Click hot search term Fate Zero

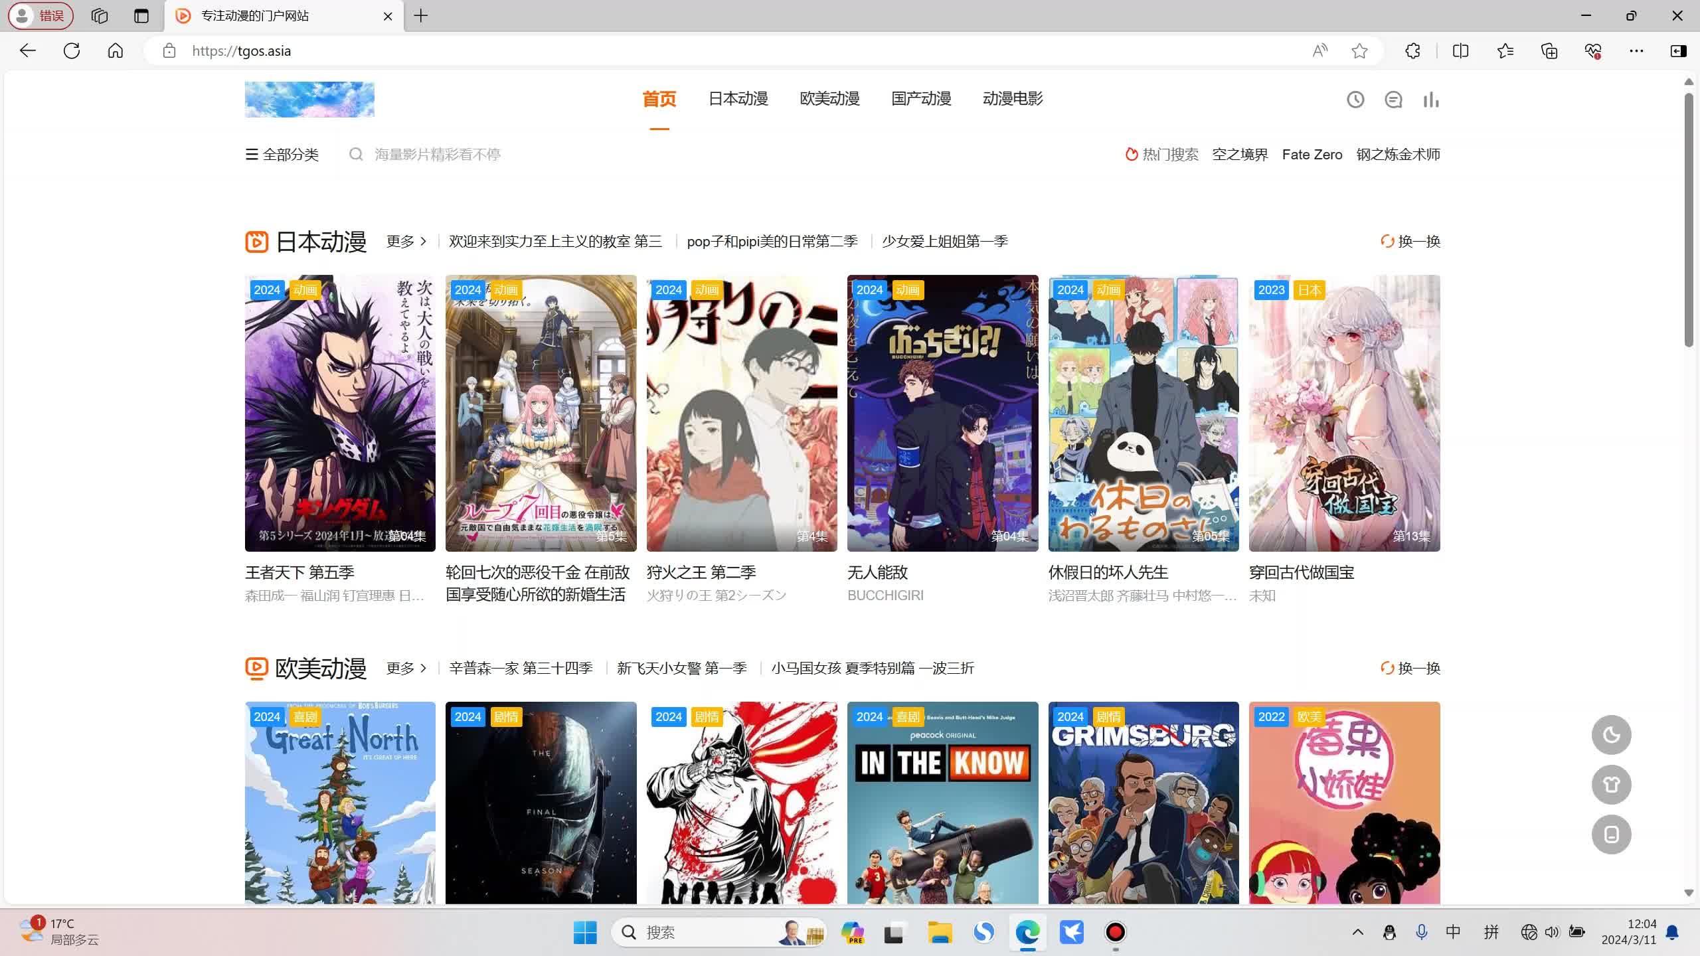tap(1312, 155)
